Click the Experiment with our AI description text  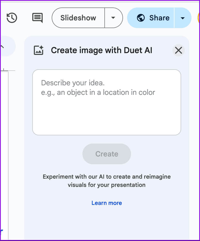click(106, 181)
